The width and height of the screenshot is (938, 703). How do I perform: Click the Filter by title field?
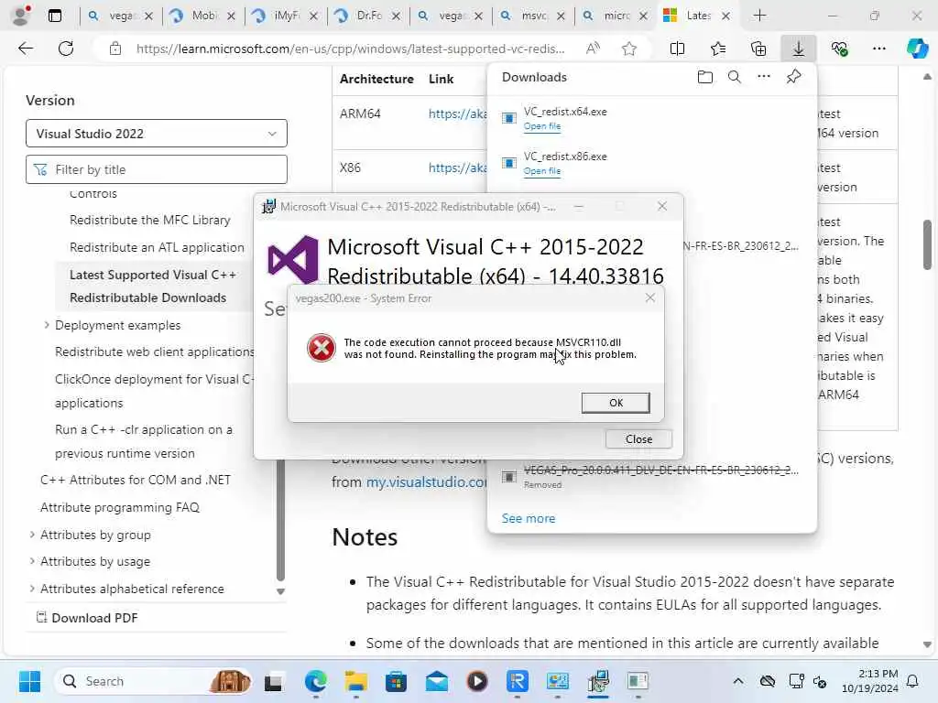(x=156, y=169)
